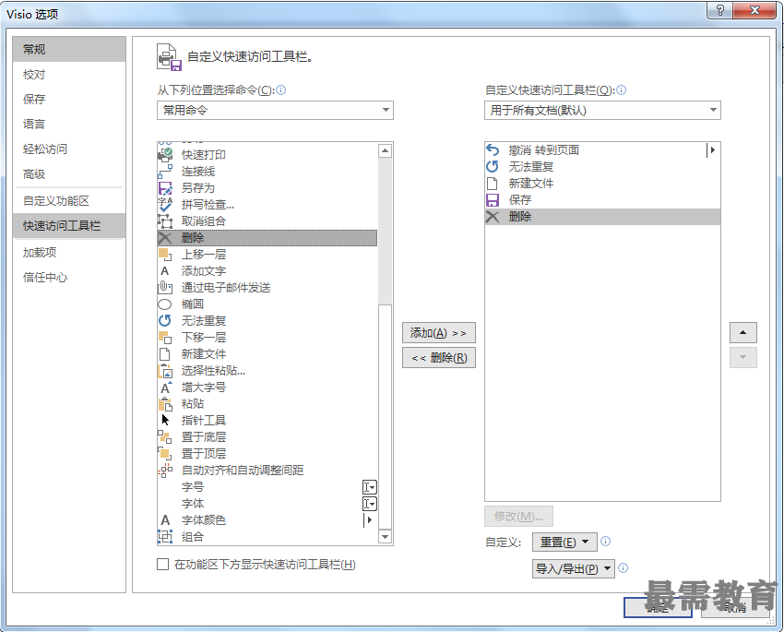Click the 置于顶层 bring to front icon

pos(165,454)
